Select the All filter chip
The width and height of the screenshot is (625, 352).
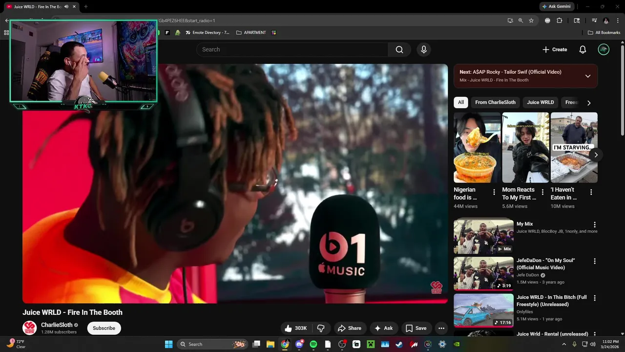[x=461, y=102]
